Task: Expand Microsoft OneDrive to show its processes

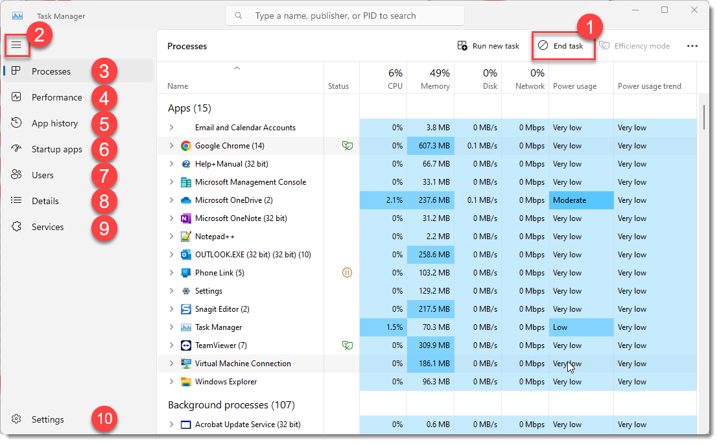Action: tap(171, 200)
